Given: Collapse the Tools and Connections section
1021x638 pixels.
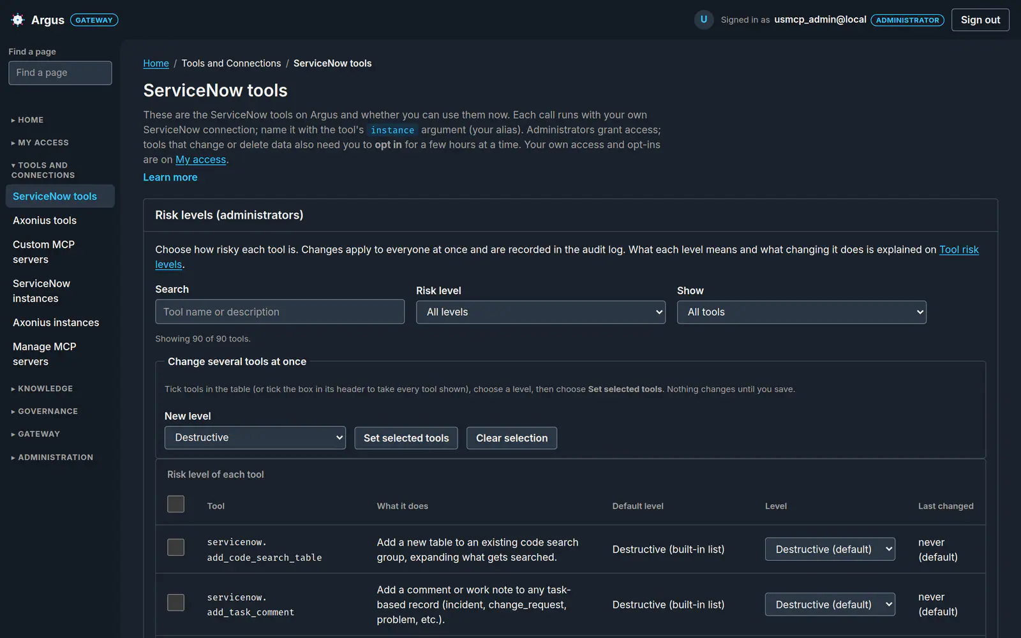Looking at the screenshot, I should [x=43, y=170].
